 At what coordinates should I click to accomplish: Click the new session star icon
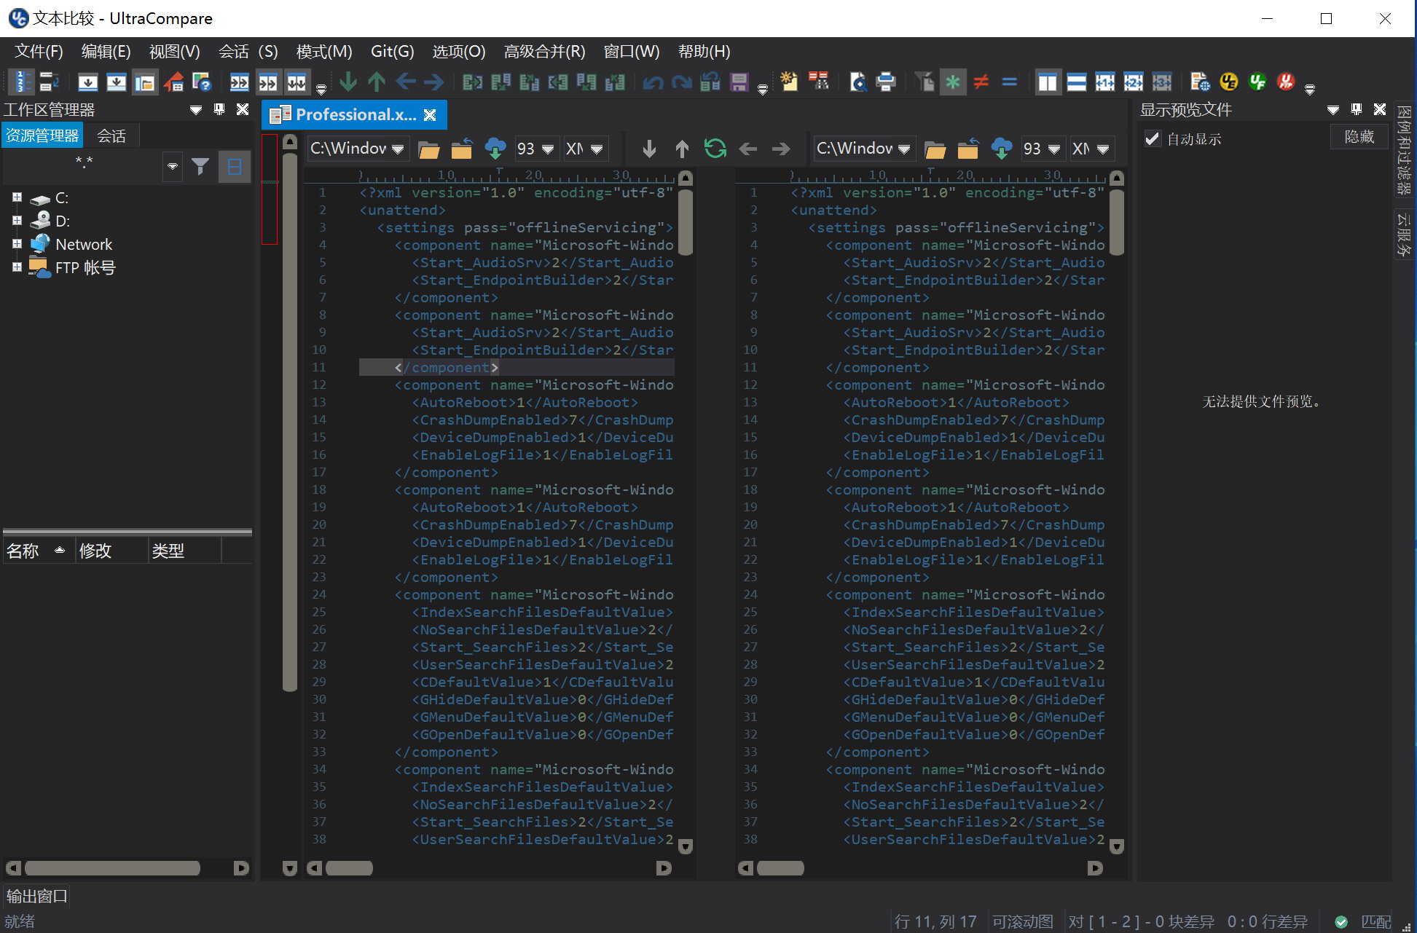[x=789, y=82]
